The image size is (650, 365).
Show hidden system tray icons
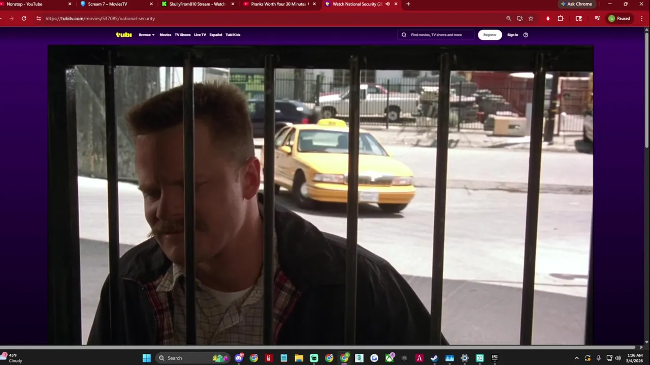[x=576, y=358]
